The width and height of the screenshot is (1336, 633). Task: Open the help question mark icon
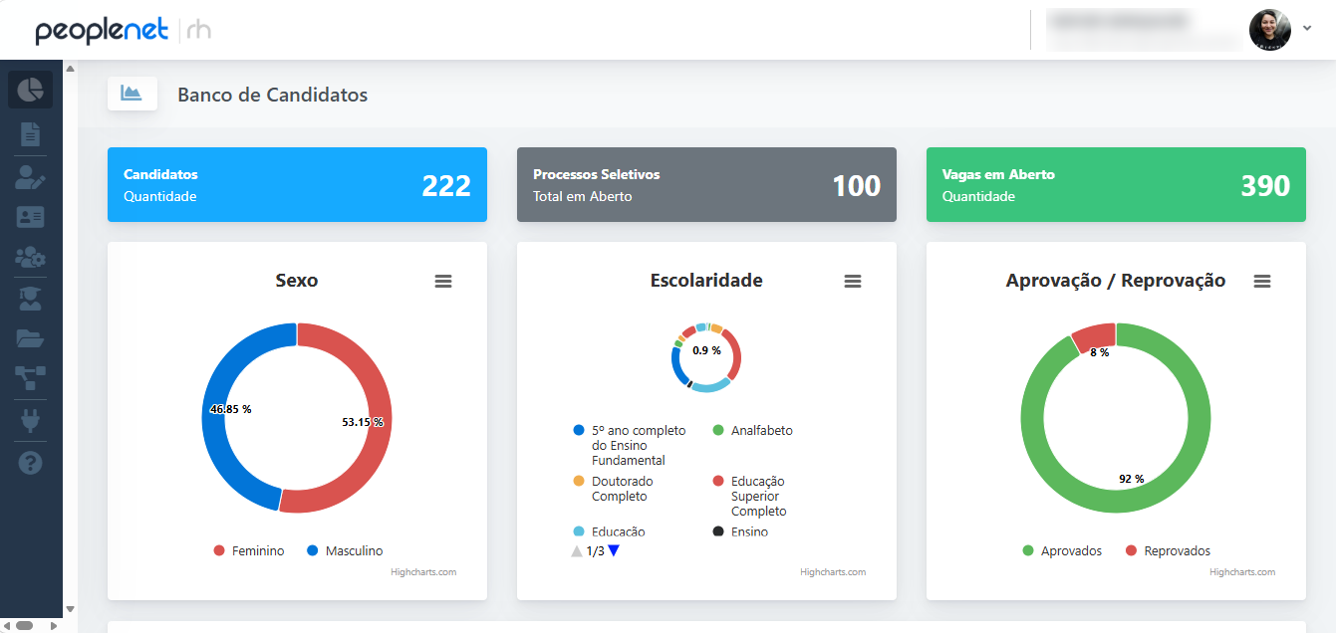coord(30,462)
